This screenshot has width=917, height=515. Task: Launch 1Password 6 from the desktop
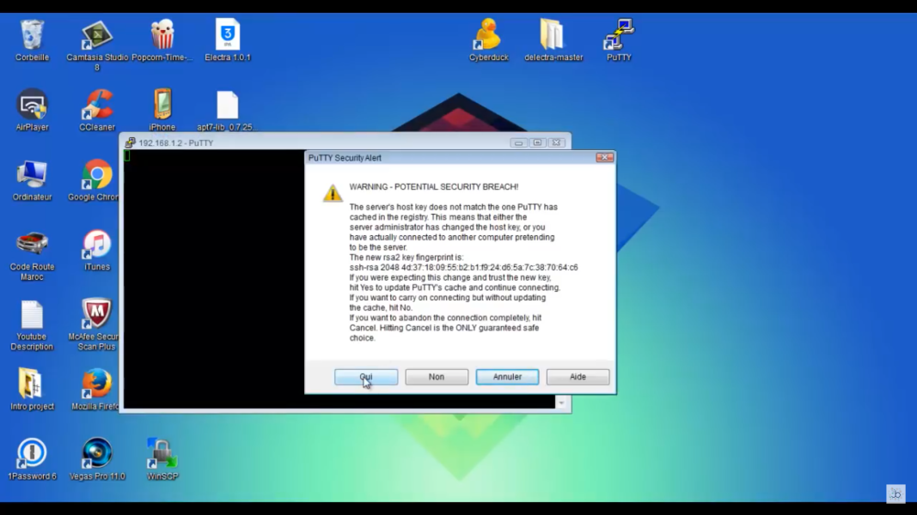point(32,454)
